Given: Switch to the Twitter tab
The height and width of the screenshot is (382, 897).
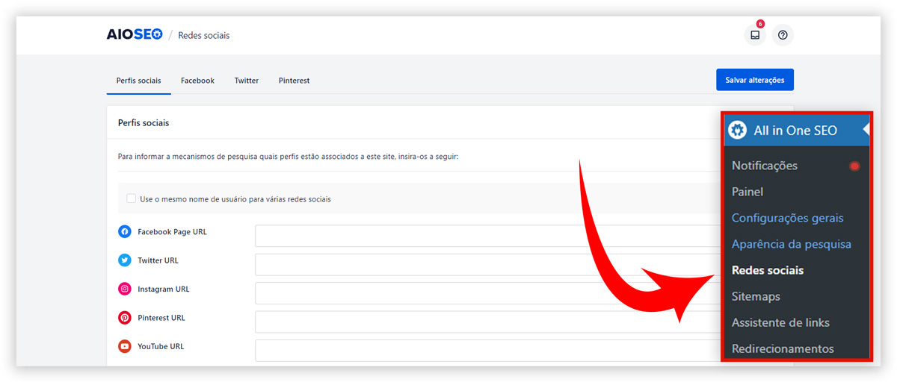Looking at the screenshot, I should (x=247, y=81).
